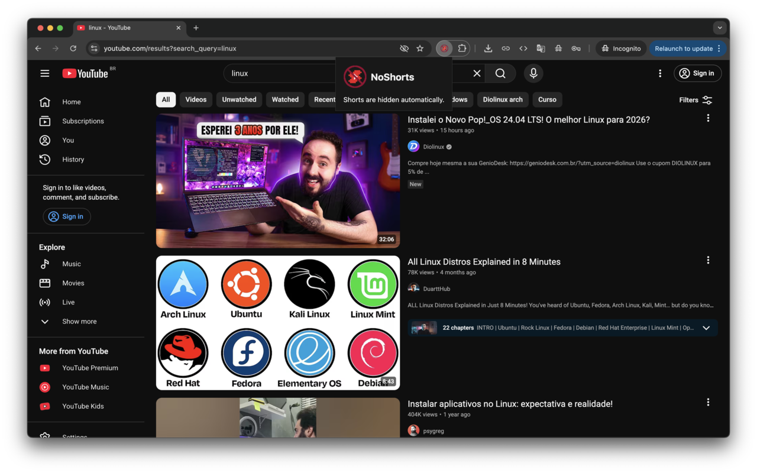Open more actions for Linux Distros Explained video

[x=708, y=260]
